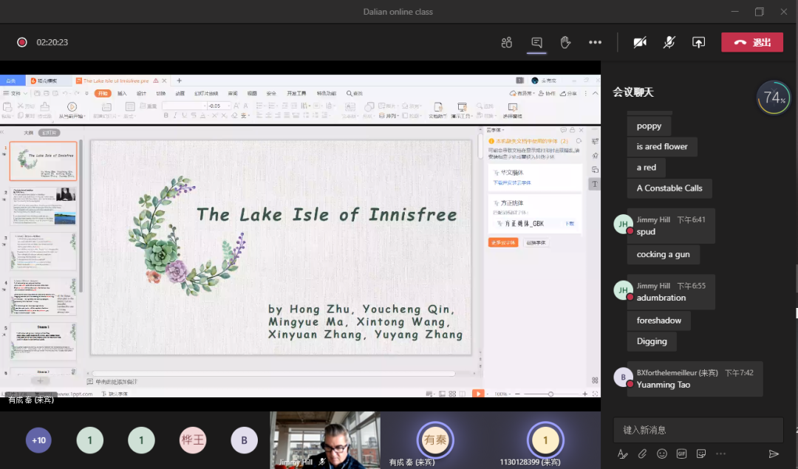Expand the +10 additional participants bubble
Image resolution: width=798 pixels, height=469 pixels.
click(x=38, y=440)
